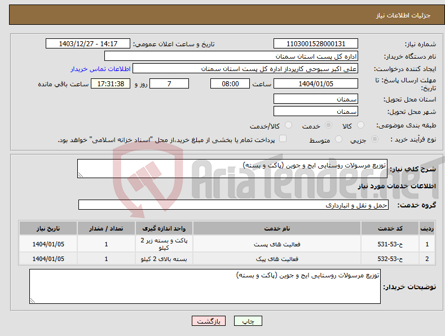This screenshot has height=336, width=445.
Task: Click the فعالیت های پیک cell
Action: coord(277,259)
